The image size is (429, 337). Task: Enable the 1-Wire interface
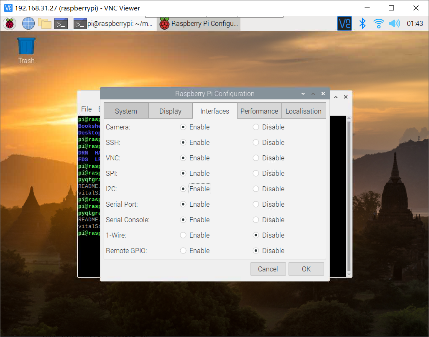pyautogui.click(x=183, y=235)
